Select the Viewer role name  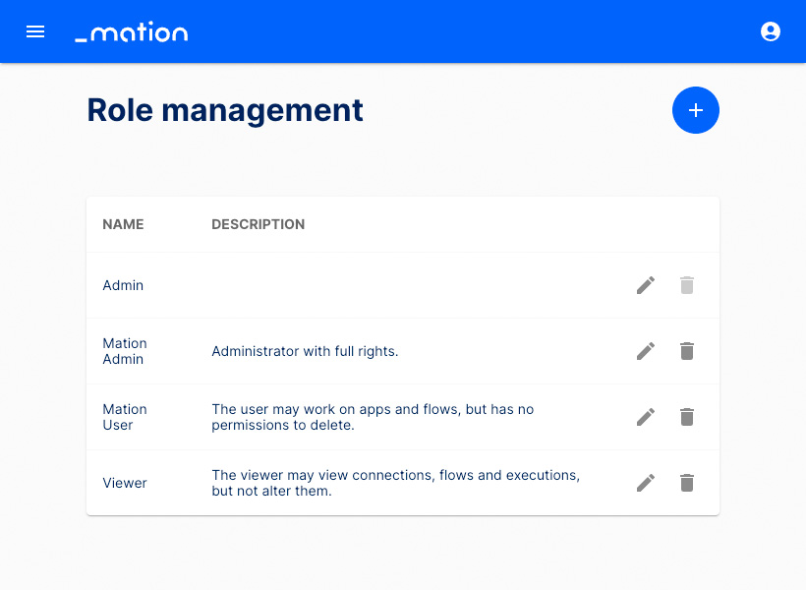(x=125, y=483)
